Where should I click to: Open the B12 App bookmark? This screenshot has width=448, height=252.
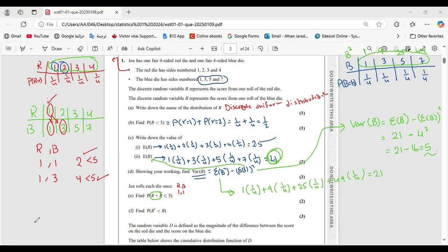point(174,36)
